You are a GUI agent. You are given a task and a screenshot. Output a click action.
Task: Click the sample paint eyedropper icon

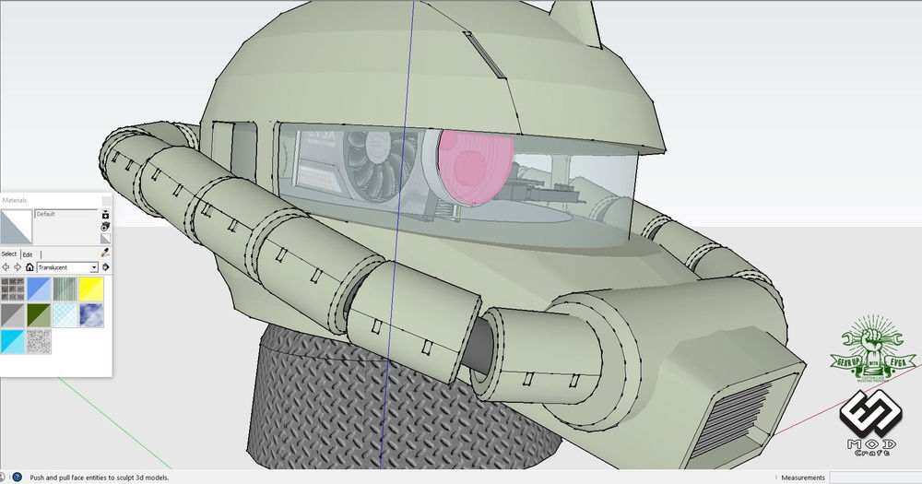coord(105,253)
